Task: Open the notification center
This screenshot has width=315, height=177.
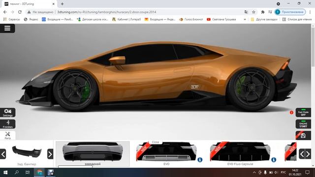Action: (307, 173)
